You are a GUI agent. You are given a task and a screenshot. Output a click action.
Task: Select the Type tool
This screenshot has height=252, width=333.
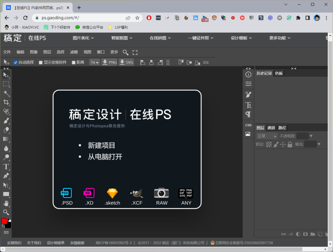point(6,167)
